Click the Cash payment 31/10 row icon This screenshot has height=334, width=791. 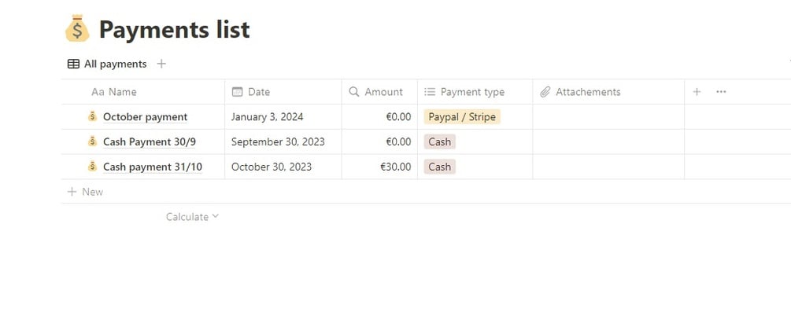point(92,167)
